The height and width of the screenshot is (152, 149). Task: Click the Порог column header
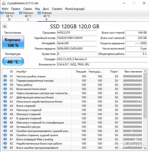tap(111, 71)
